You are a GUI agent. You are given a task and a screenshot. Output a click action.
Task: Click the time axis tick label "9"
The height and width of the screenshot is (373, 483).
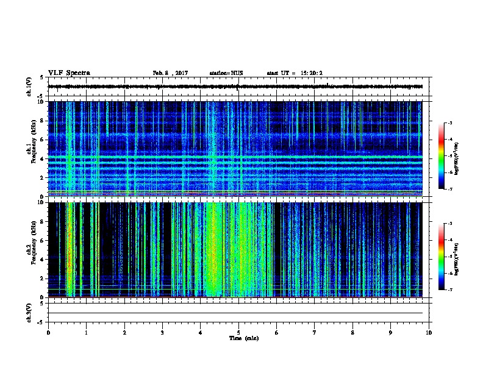(x=390, y=333)
